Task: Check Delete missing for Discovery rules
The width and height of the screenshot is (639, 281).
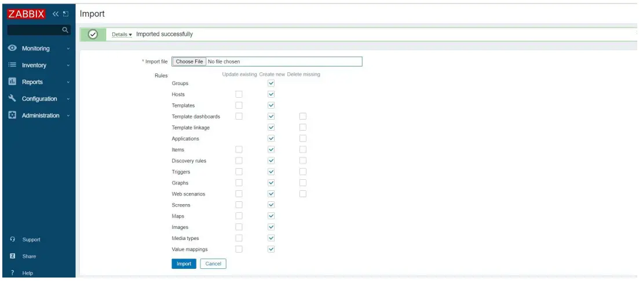Action: pos(303,161)
